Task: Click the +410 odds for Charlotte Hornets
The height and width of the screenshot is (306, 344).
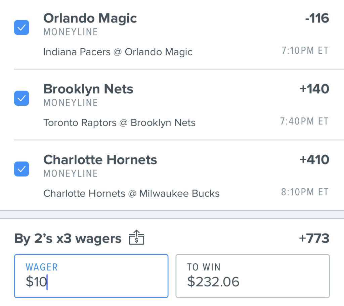Action: pyautogui.click(x=314, y=160)
